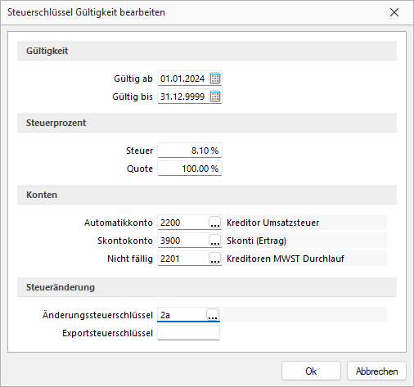
Task: Open Automatikkonto account lookup button
Action: click(215, 223)
